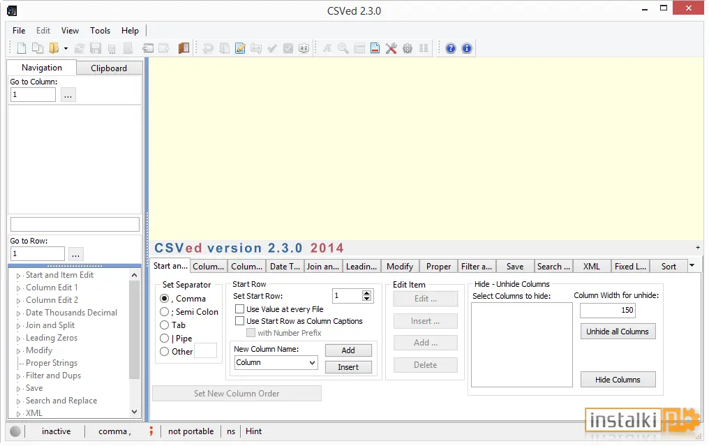
Task: Open help with the blue question mark icon
Action: point(450,48)
